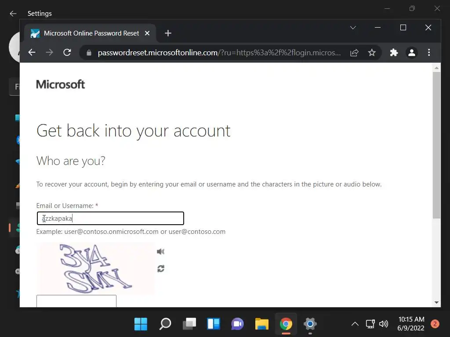Image resolution: width=450 pixels, height=337 pixels.
Task: Click the page vertical scrollbar thumb
Action: click(436, 145)
